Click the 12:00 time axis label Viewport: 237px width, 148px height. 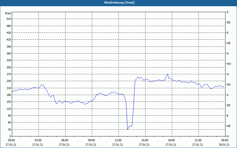point(118,140)
